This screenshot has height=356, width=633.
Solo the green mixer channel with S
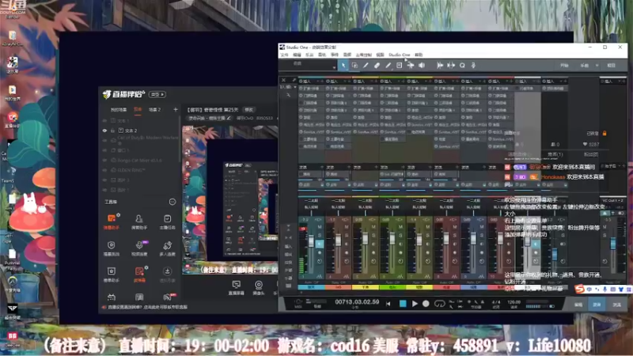(401, 235)
